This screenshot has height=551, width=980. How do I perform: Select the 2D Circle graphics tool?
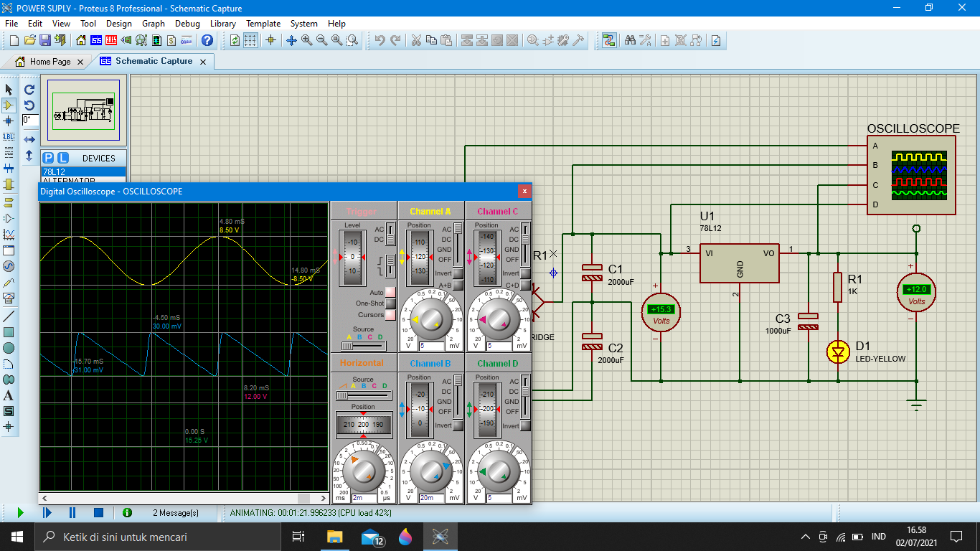(9, 348)
